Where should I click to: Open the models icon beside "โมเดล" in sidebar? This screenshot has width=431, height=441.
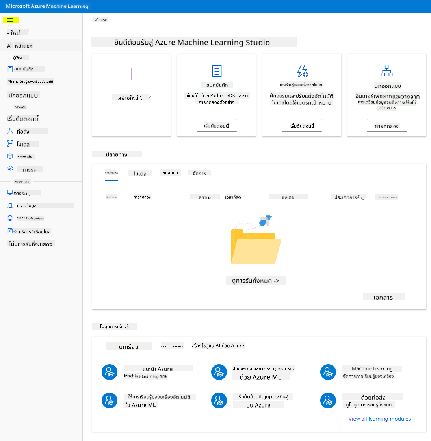tap(10, 144)
